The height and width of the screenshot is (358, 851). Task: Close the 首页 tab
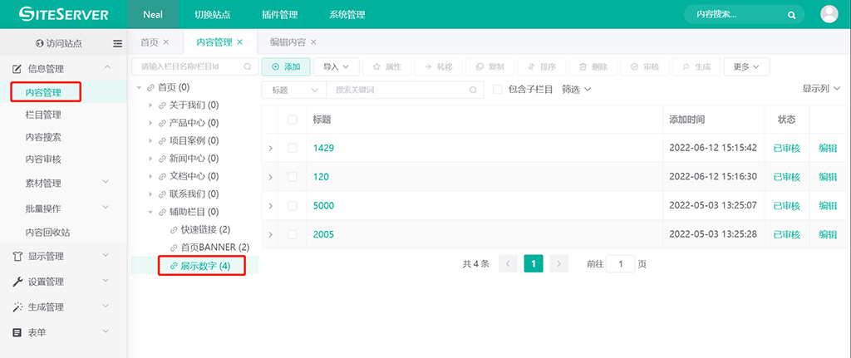pyautogui.click(x=166, y=42)
